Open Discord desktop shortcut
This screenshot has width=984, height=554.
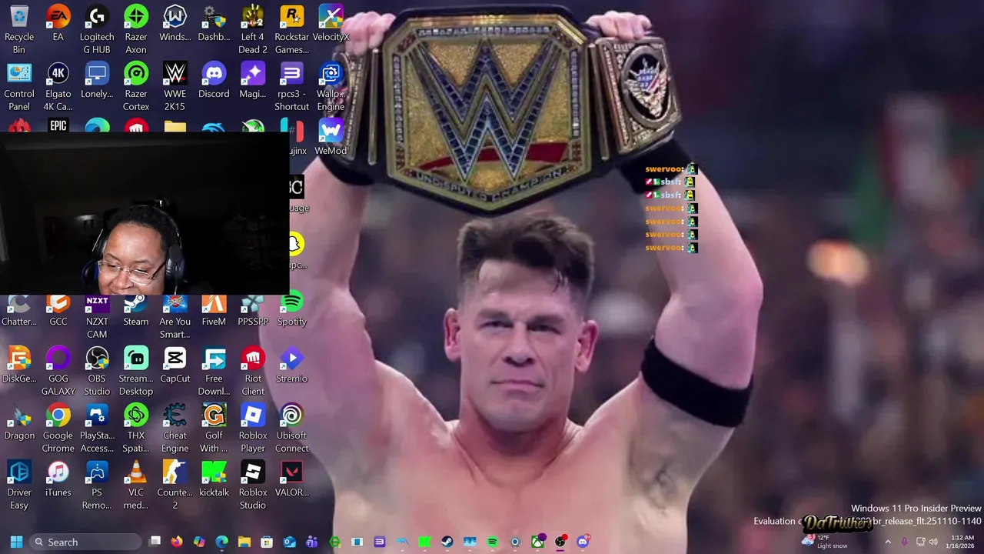pos(214,80)
